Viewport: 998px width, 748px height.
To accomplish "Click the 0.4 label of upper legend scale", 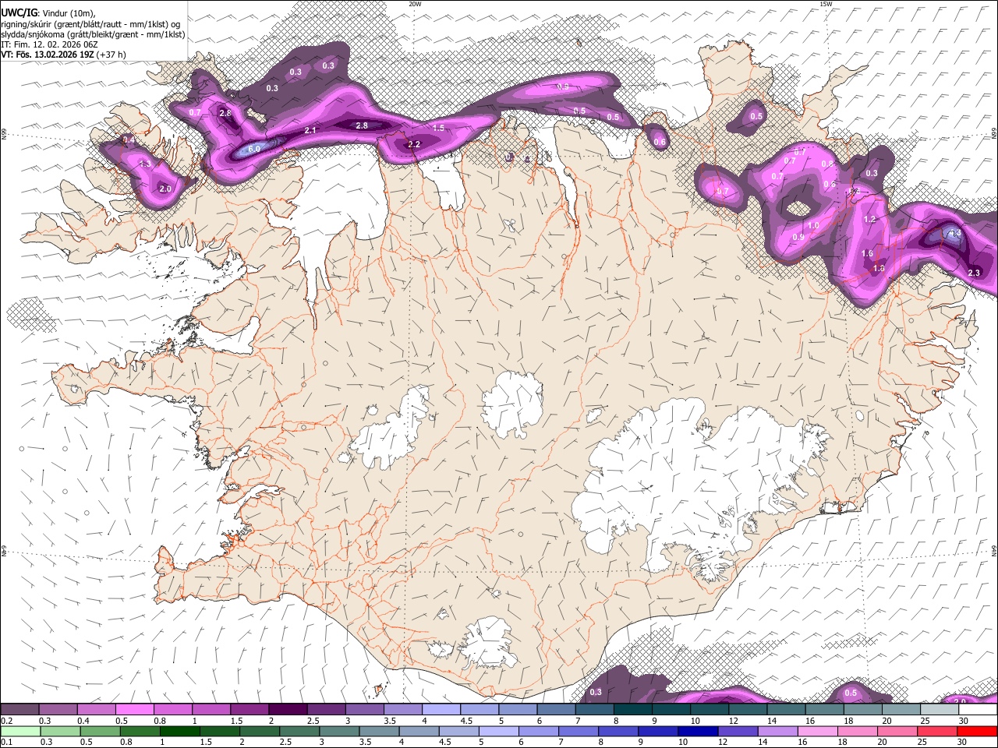I will pyautogui.click(x=83, y=721).
